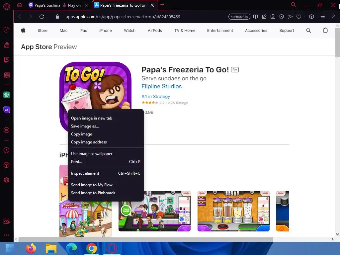The image size is (340, 255).
Task: Click the address bar URL field
Action: [x=123, y=17]
